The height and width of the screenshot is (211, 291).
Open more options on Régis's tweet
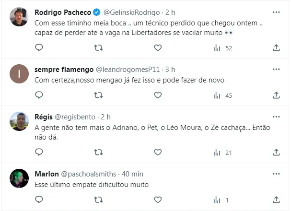[276, 117]
